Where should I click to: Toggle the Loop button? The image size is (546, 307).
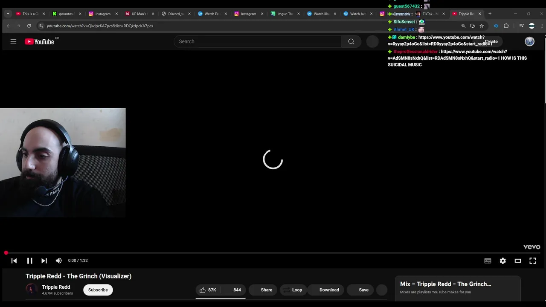coord(293,290)
